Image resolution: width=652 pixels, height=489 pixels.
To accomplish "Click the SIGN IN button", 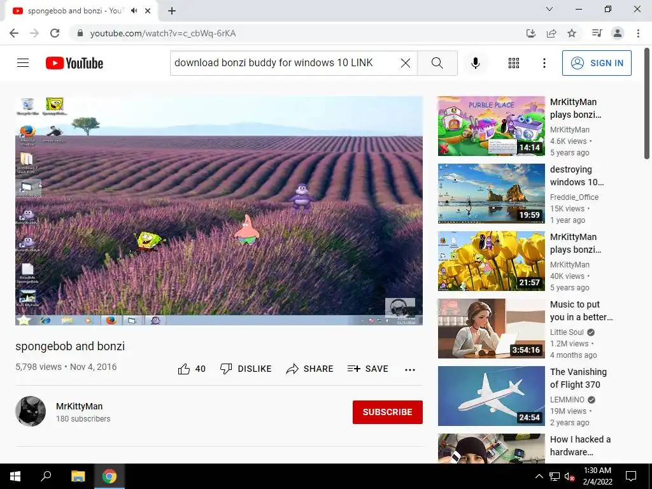I will tap(597, 63).
